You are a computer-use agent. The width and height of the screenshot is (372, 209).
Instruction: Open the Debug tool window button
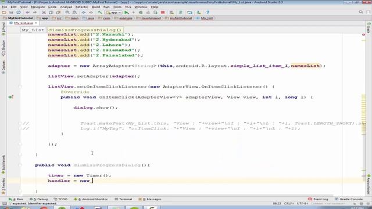[39, 199]
